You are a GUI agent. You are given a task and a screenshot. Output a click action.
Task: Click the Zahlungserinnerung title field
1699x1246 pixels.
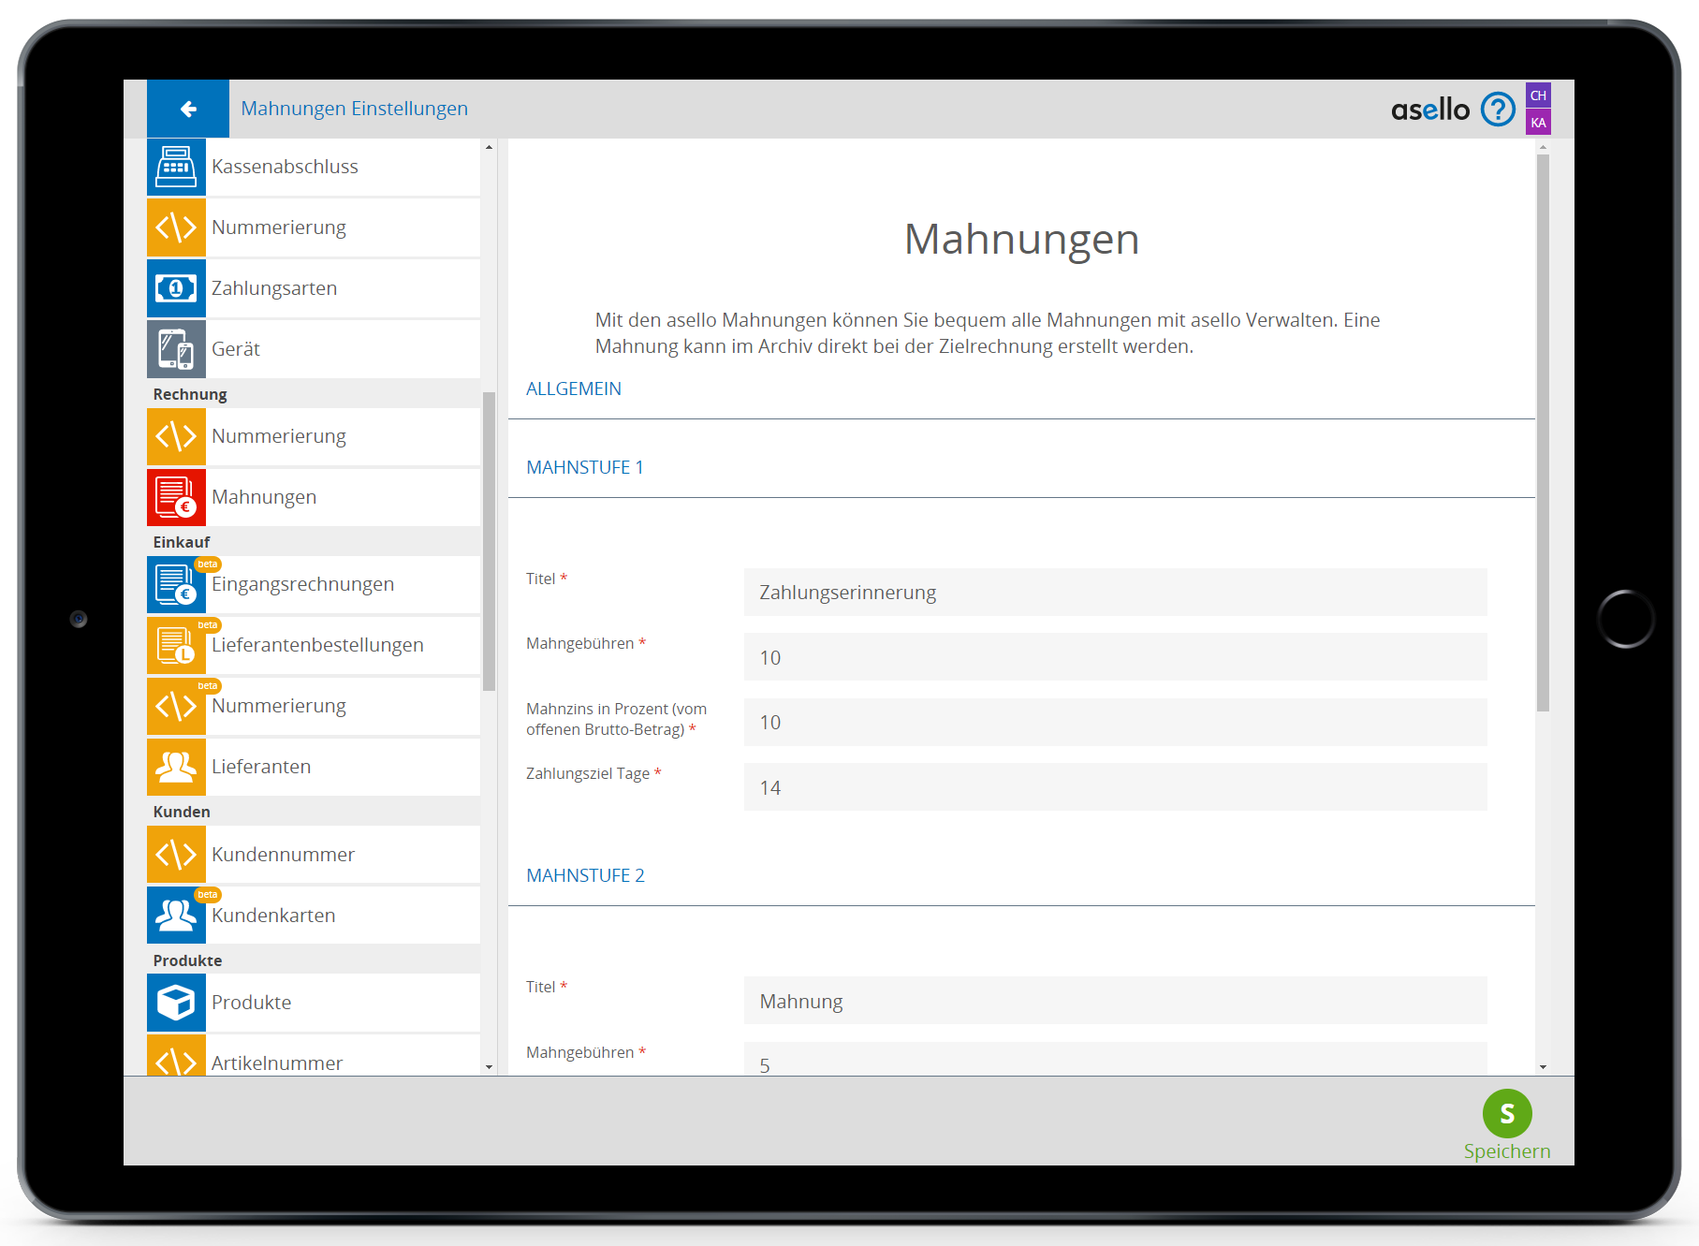click(x=1115, y=593)
